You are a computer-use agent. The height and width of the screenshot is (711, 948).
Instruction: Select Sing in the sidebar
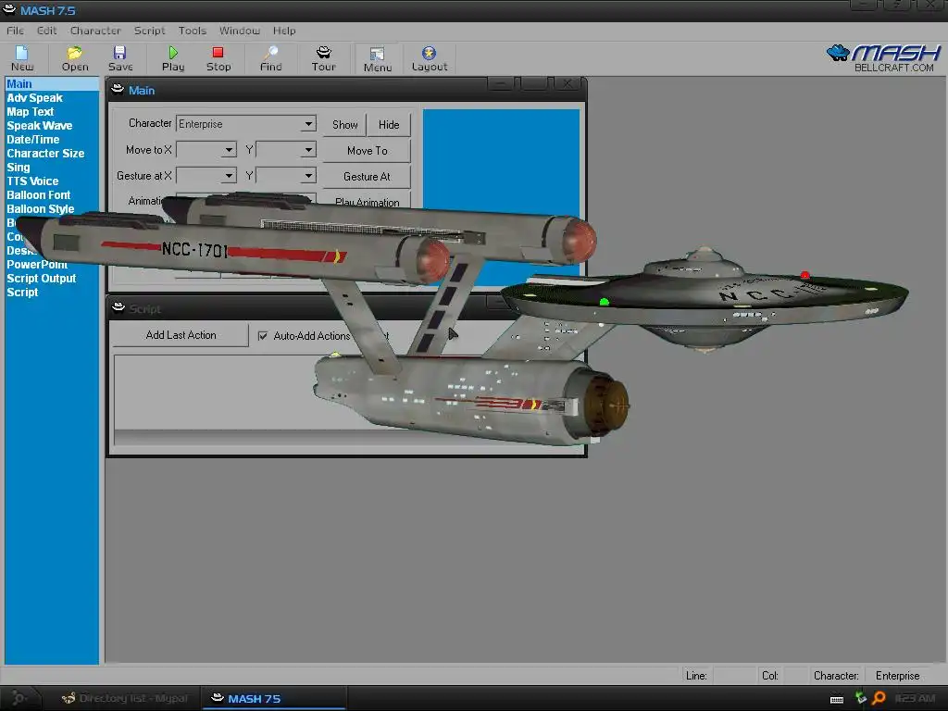[19, 168]
